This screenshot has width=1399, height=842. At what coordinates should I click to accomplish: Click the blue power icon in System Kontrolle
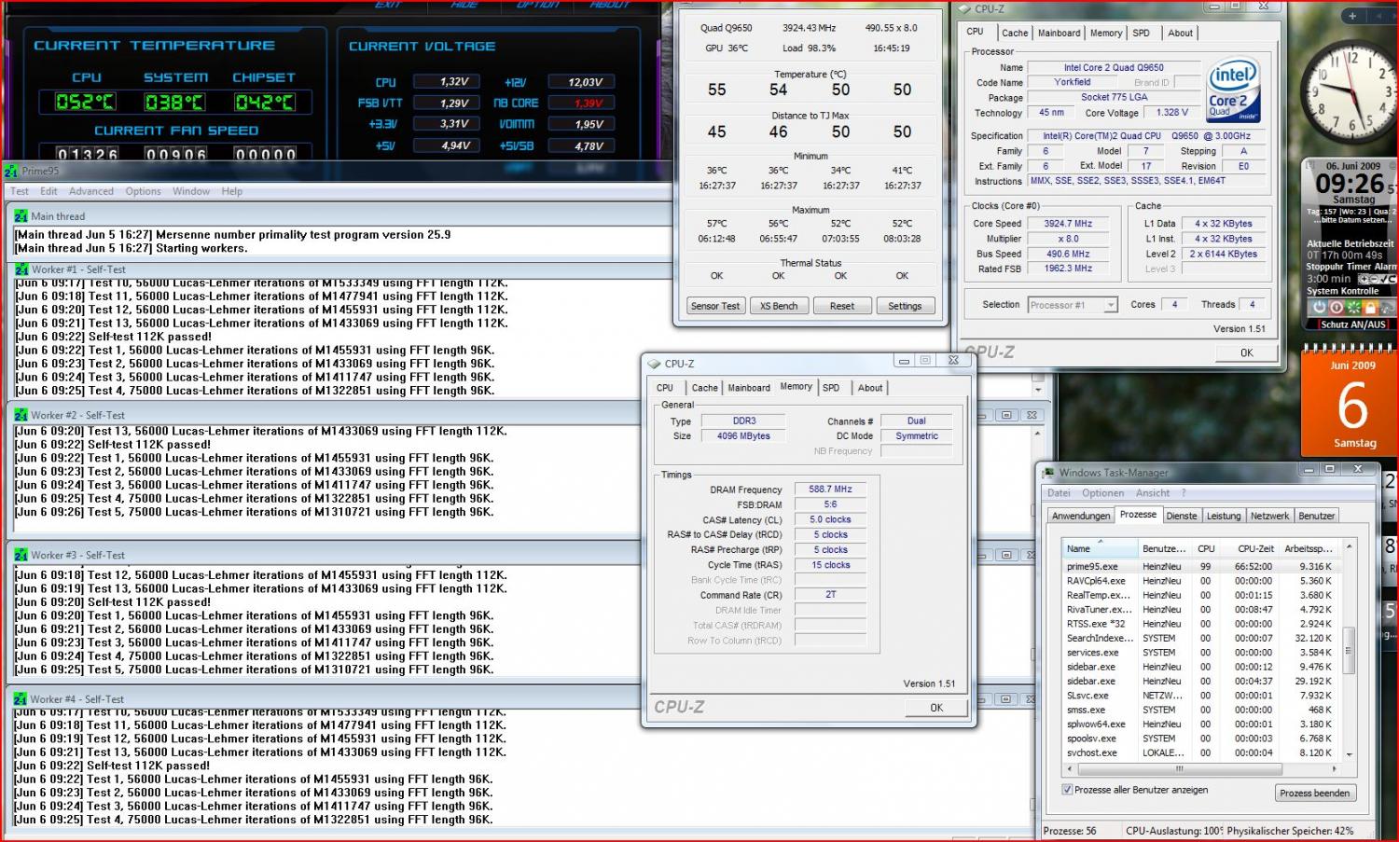pos(1318,307)
